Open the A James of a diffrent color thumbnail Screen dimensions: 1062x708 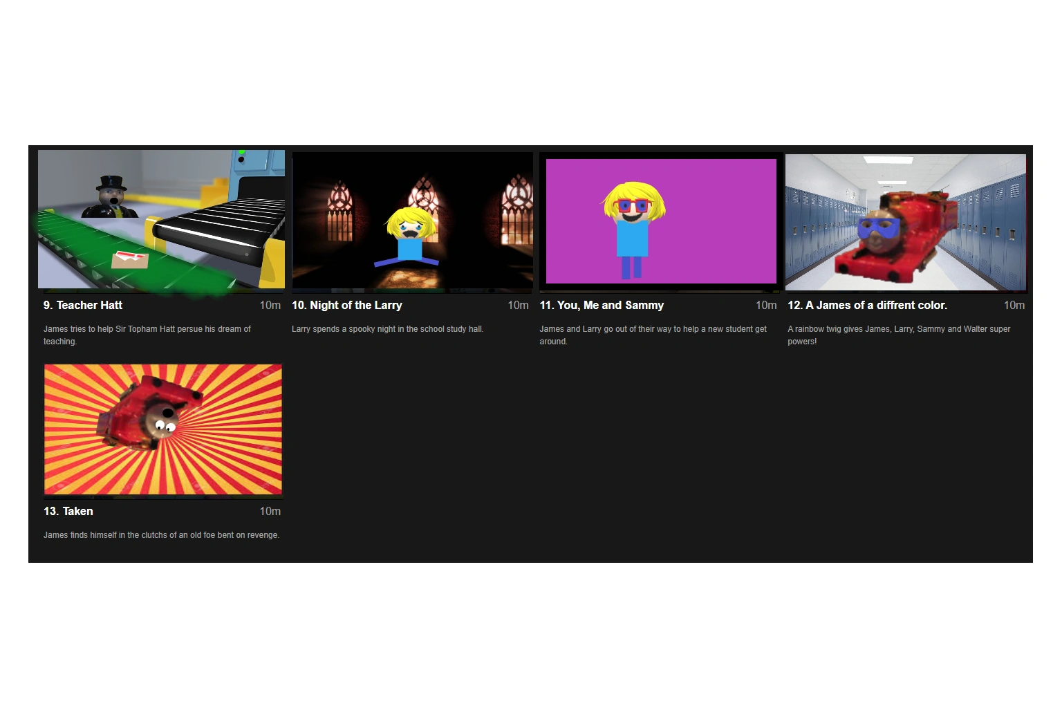click(906, 222)
